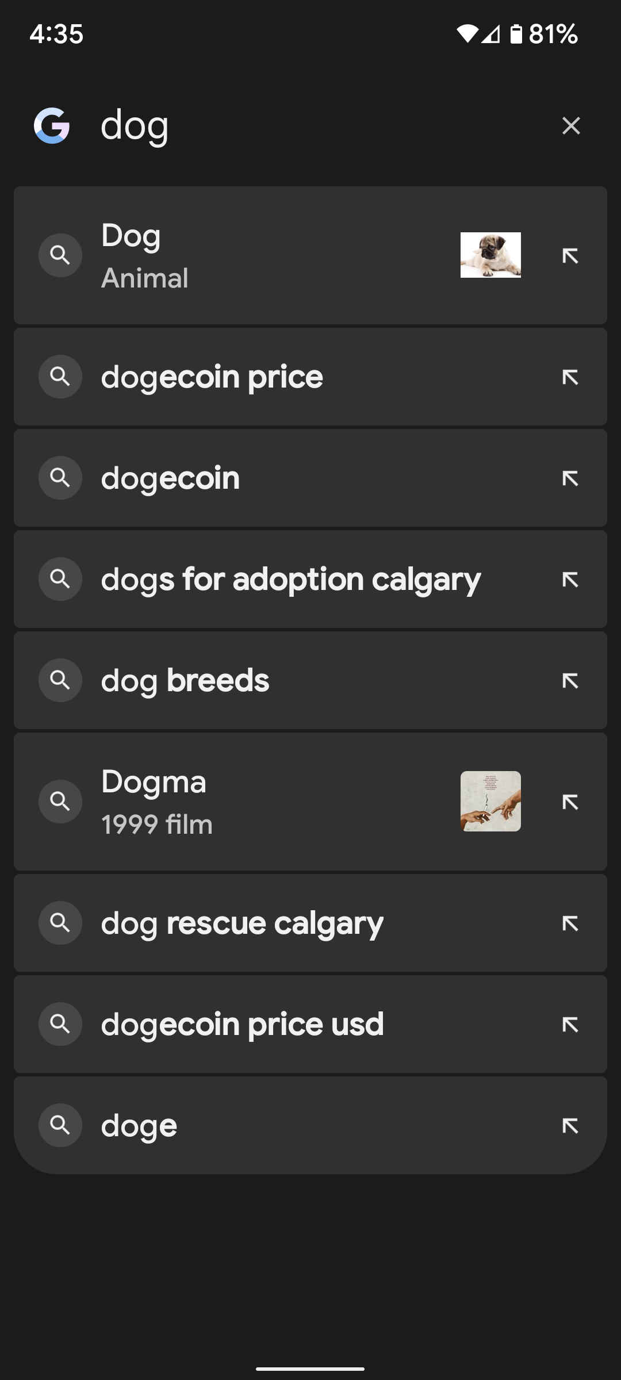Insert 'doge' suggestion via arrow icon

(570, 1126)
